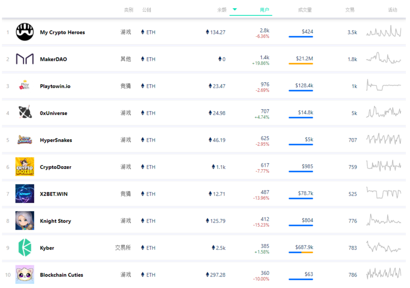This screenshot has width=410, height=288.
Task: Click the ETH chain icon in HyperSnakes row
Action: tap(143, 140)
